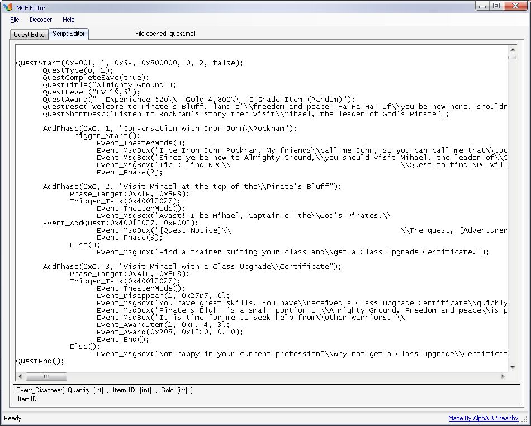Open the Decoder menu
This screenshot has height=426, width=531.
(41, 20)
